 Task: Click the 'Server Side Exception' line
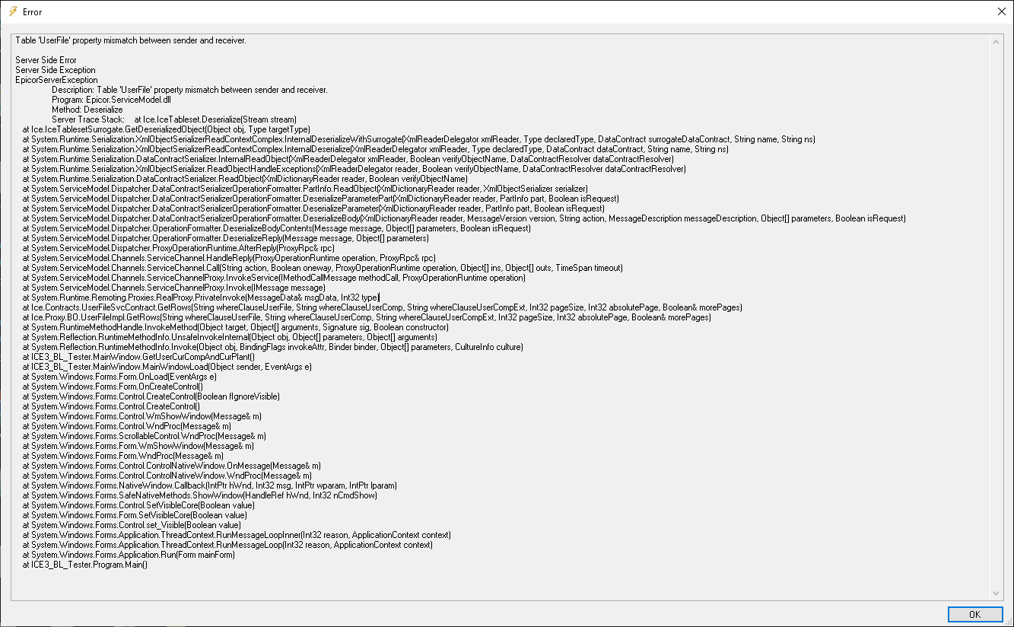coord(56,70)
